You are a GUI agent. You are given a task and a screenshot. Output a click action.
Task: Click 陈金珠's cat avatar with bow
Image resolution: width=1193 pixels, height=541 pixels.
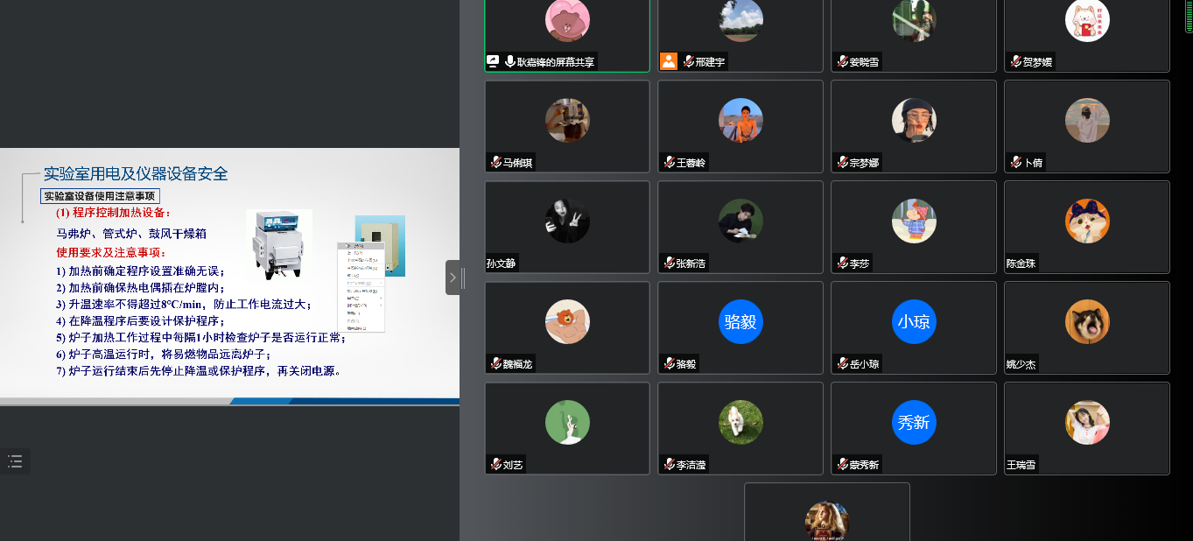[x=1087, y=221]
